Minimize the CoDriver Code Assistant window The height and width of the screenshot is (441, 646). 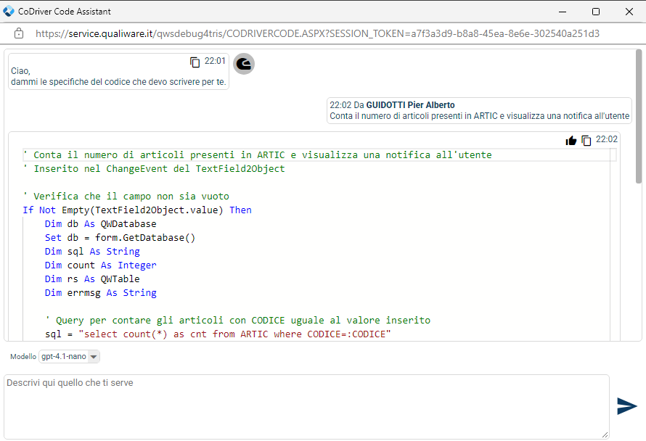[x=562, y=12]
